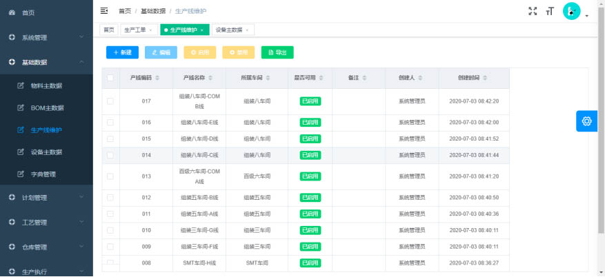Close the 生产工单 tab

(x=150, y=30)
